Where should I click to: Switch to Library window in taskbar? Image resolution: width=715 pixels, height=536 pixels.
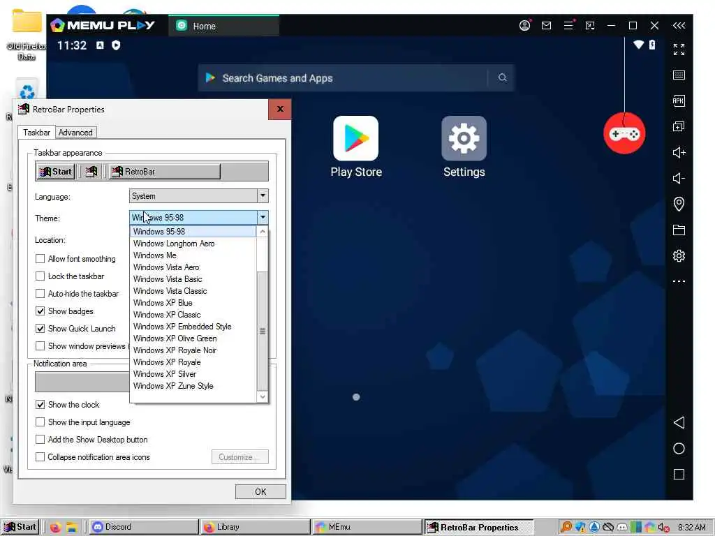[x=256, y=528]
